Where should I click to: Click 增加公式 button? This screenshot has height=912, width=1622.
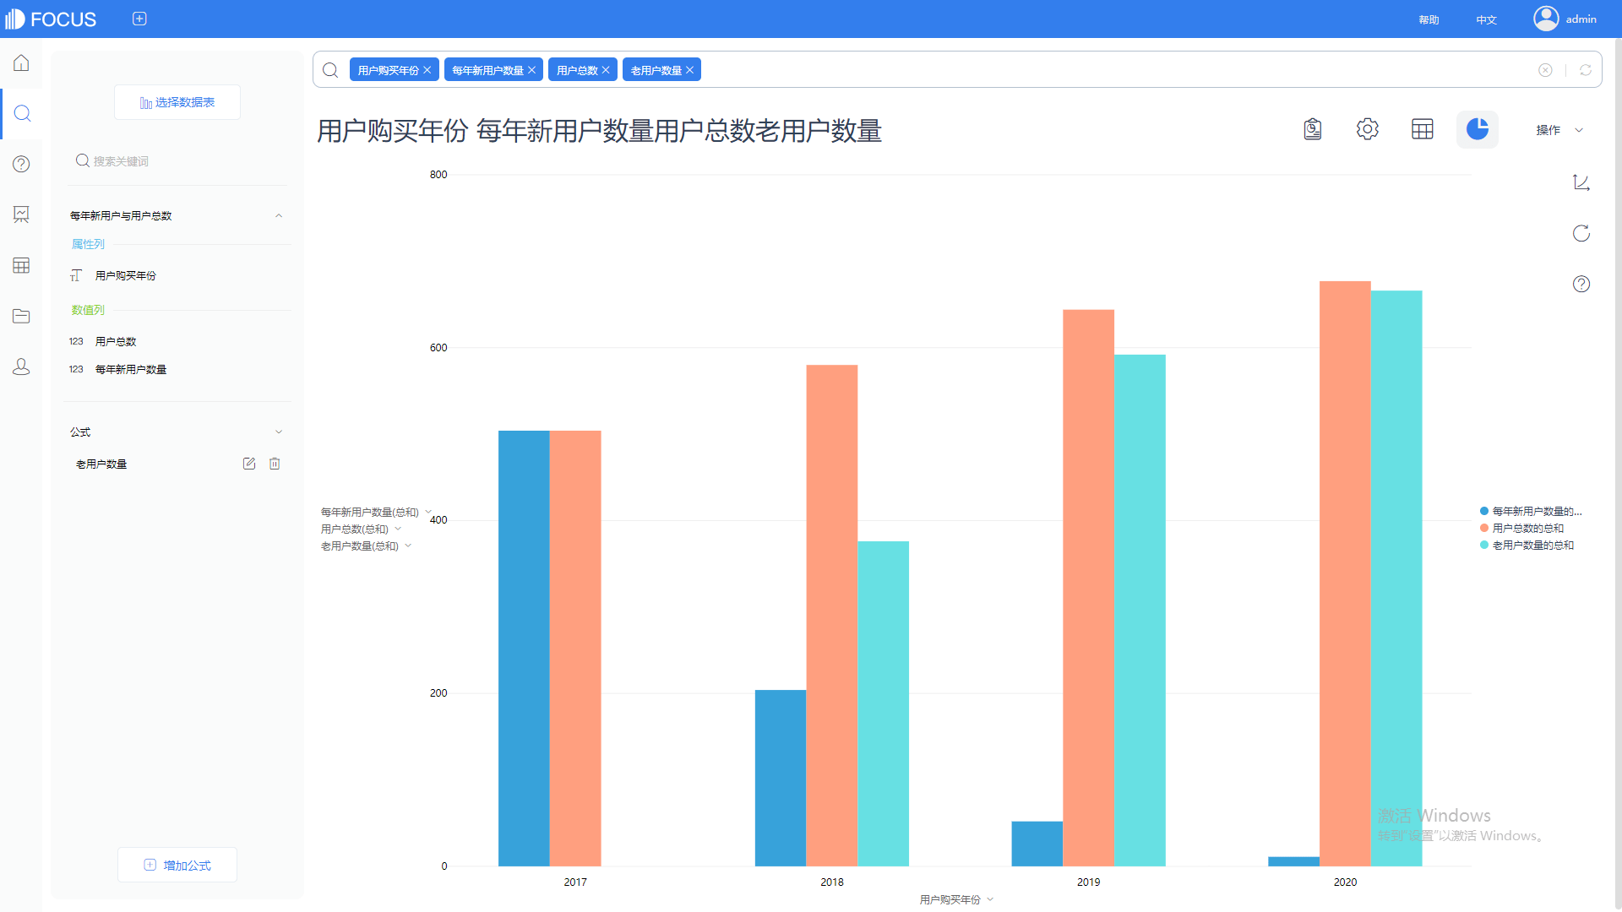click(x=177, y=866)
